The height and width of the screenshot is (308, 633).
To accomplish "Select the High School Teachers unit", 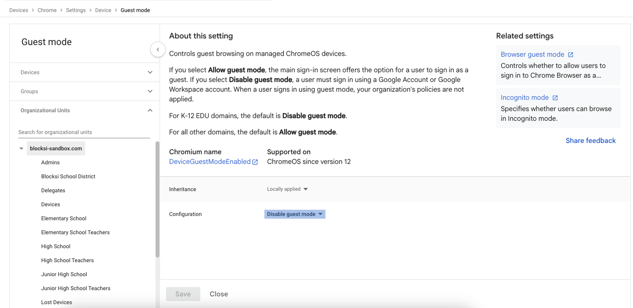I will click(x=68, y=260).
